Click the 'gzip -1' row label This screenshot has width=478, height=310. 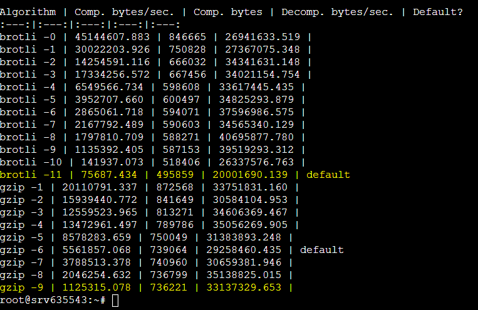[21, 187]
